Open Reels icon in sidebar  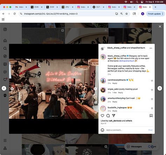pyautogui.click(x=5, y=64)
